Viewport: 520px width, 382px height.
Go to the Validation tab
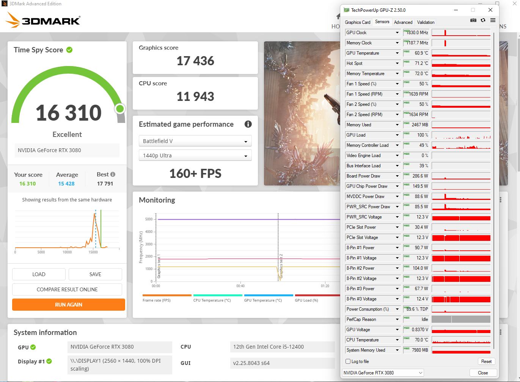[x=426, y=22]
